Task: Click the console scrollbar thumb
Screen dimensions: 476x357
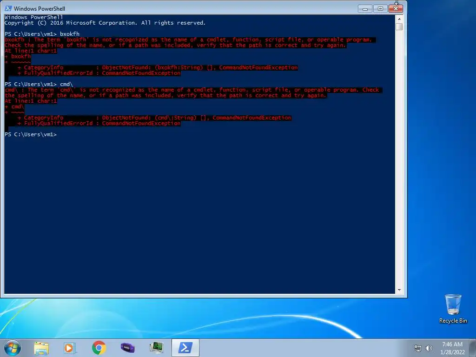Action: [399, 26]
